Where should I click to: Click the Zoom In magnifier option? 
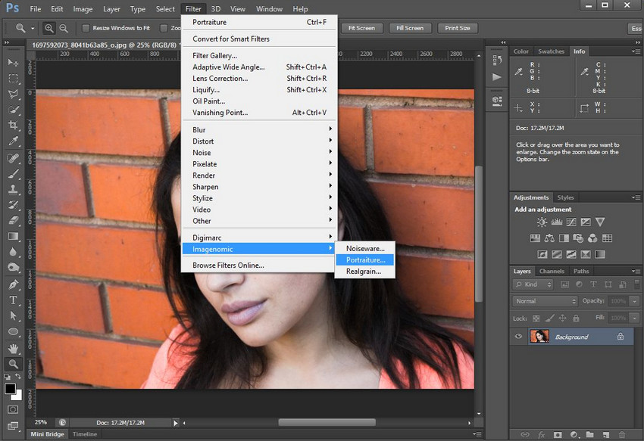49,28
